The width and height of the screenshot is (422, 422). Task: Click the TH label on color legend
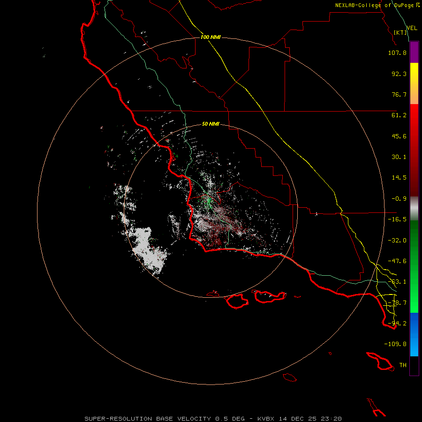tap(403, 365)
